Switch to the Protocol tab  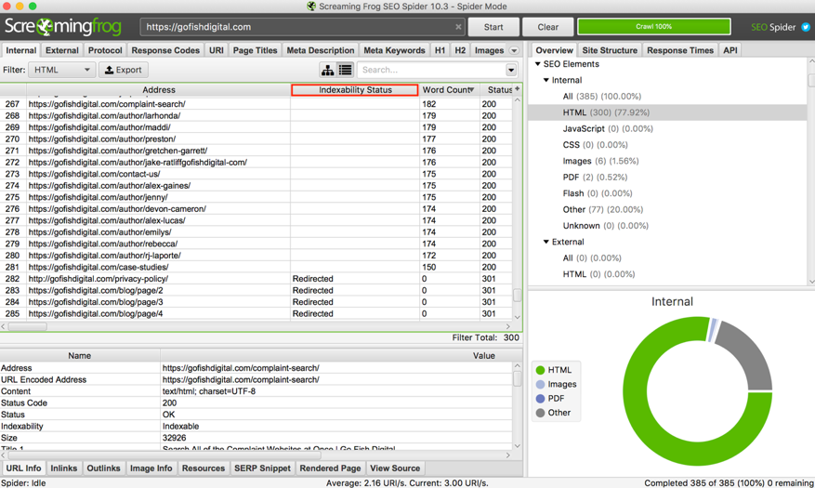[x=105, y=50]
